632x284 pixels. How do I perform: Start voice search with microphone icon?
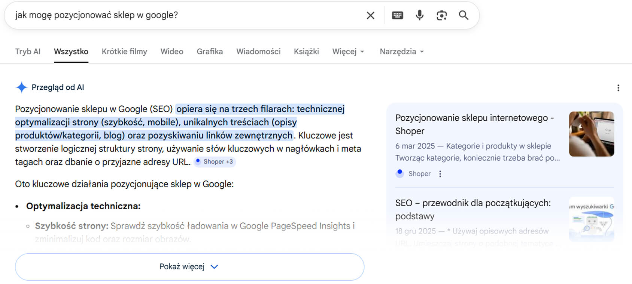tap(419, 15)
